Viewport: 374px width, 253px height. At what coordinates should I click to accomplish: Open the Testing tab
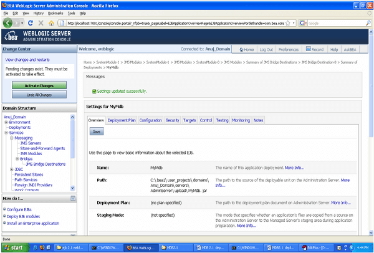pyautogui.click(x=222, y=120)
